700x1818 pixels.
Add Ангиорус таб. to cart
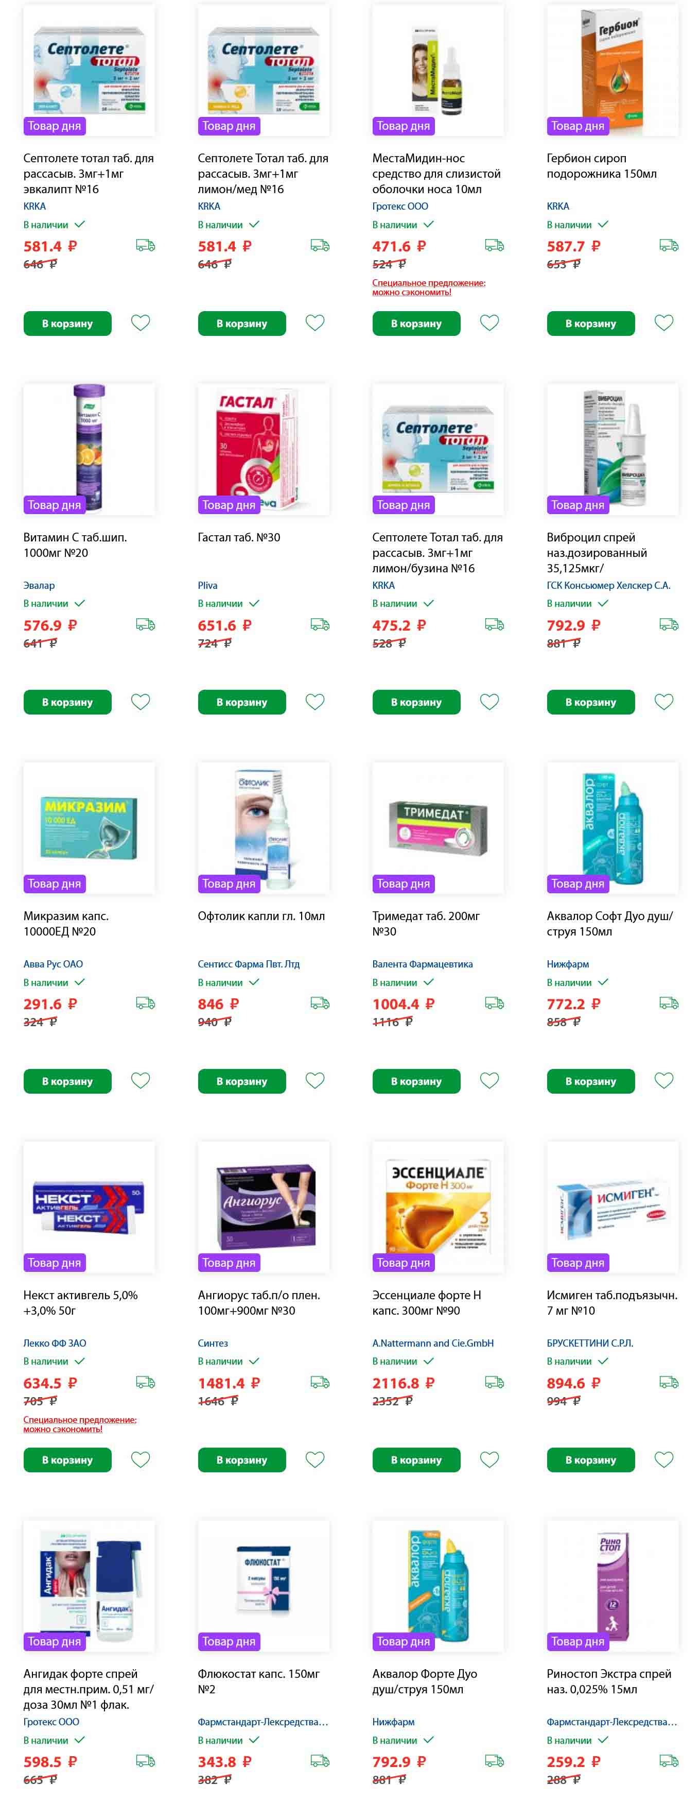pos(242,1459)
